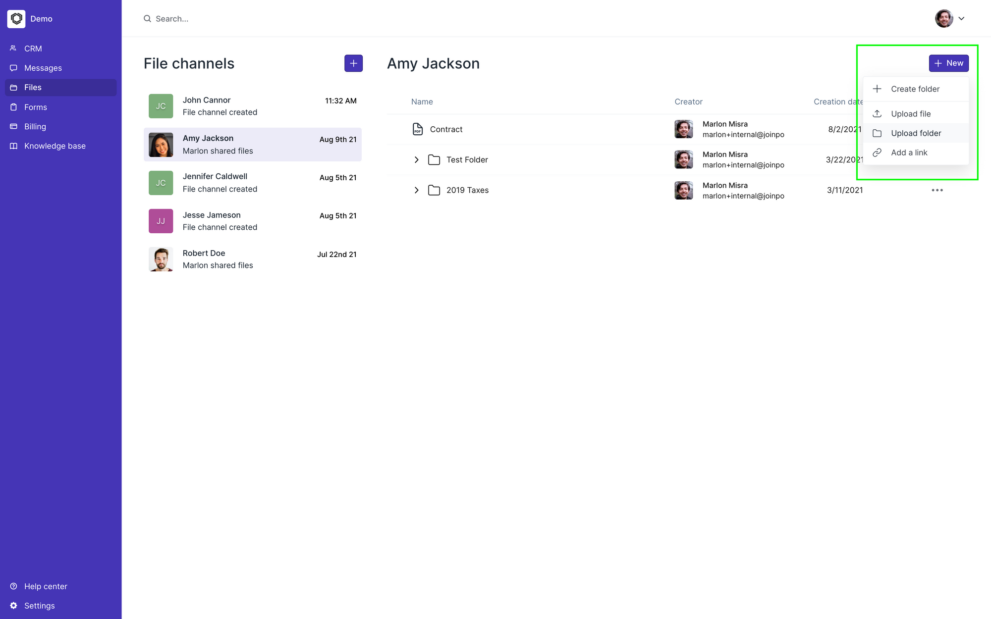Click the New button
This screenshot has width=991, height=619.
coord(948,63)
